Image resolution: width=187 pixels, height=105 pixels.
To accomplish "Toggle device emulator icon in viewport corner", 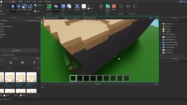I will tap(156, 18).
